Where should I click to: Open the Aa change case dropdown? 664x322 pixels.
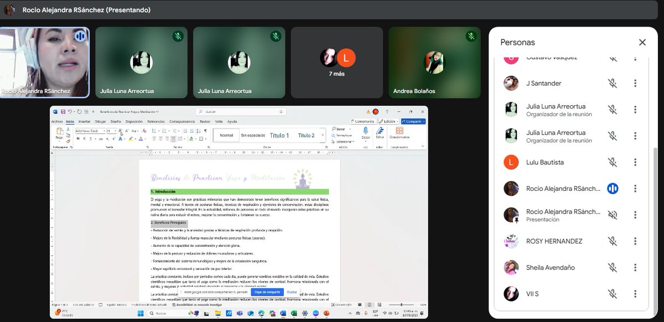pos(135,131)
